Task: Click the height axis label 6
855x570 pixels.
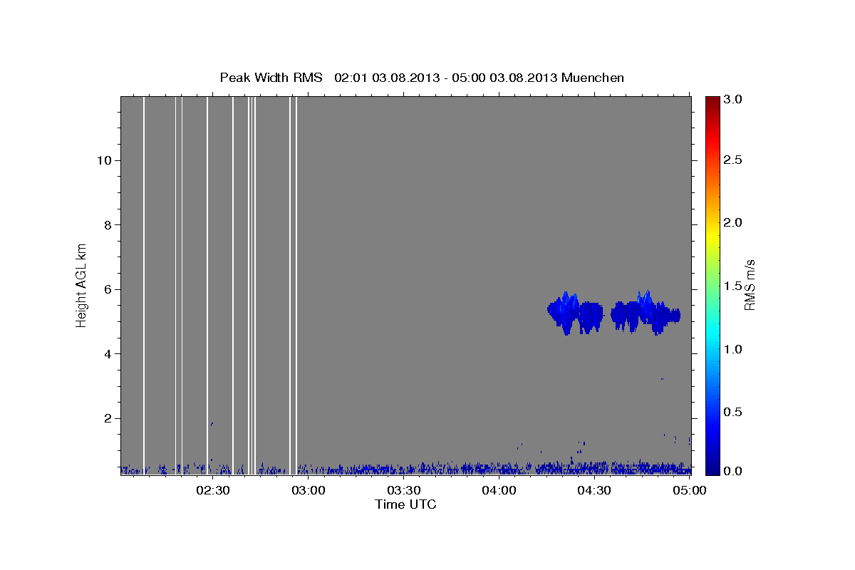Action: tap(106, 289)
